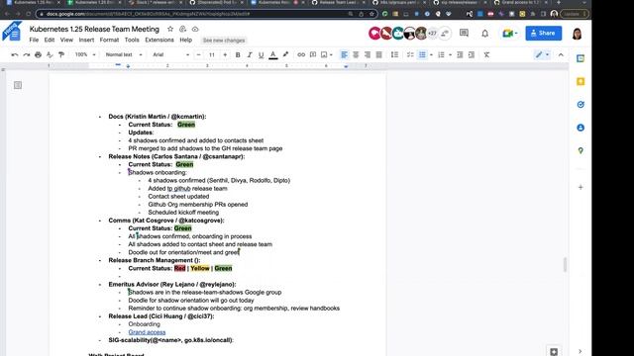Click the Redo icon in toolbar
Viewport: 634px width, 356px height.
pos(27,55)
